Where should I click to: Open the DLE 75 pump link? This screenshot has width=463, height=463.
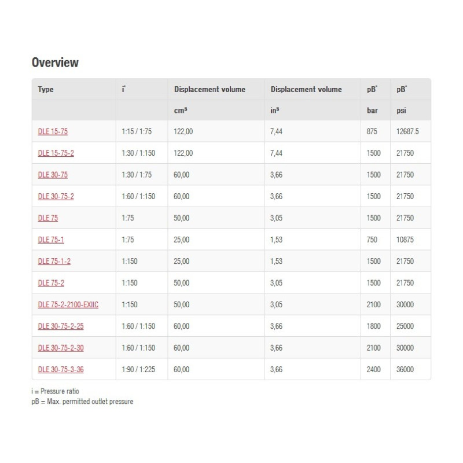click(x=48, y=218)
